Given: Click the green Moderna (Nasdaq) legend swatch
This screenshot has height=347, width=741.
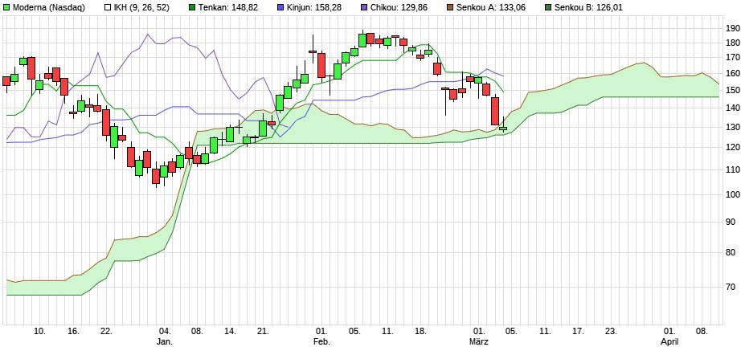Looking at the screenshot, I should point(7,7).
